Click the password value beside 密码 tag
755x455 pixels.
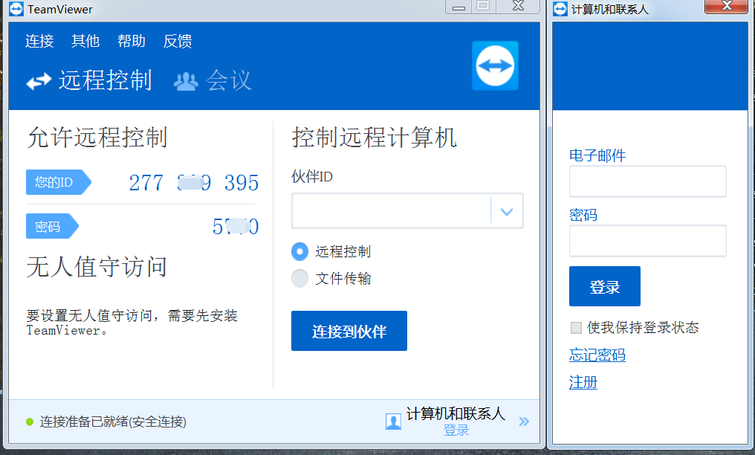236,226
